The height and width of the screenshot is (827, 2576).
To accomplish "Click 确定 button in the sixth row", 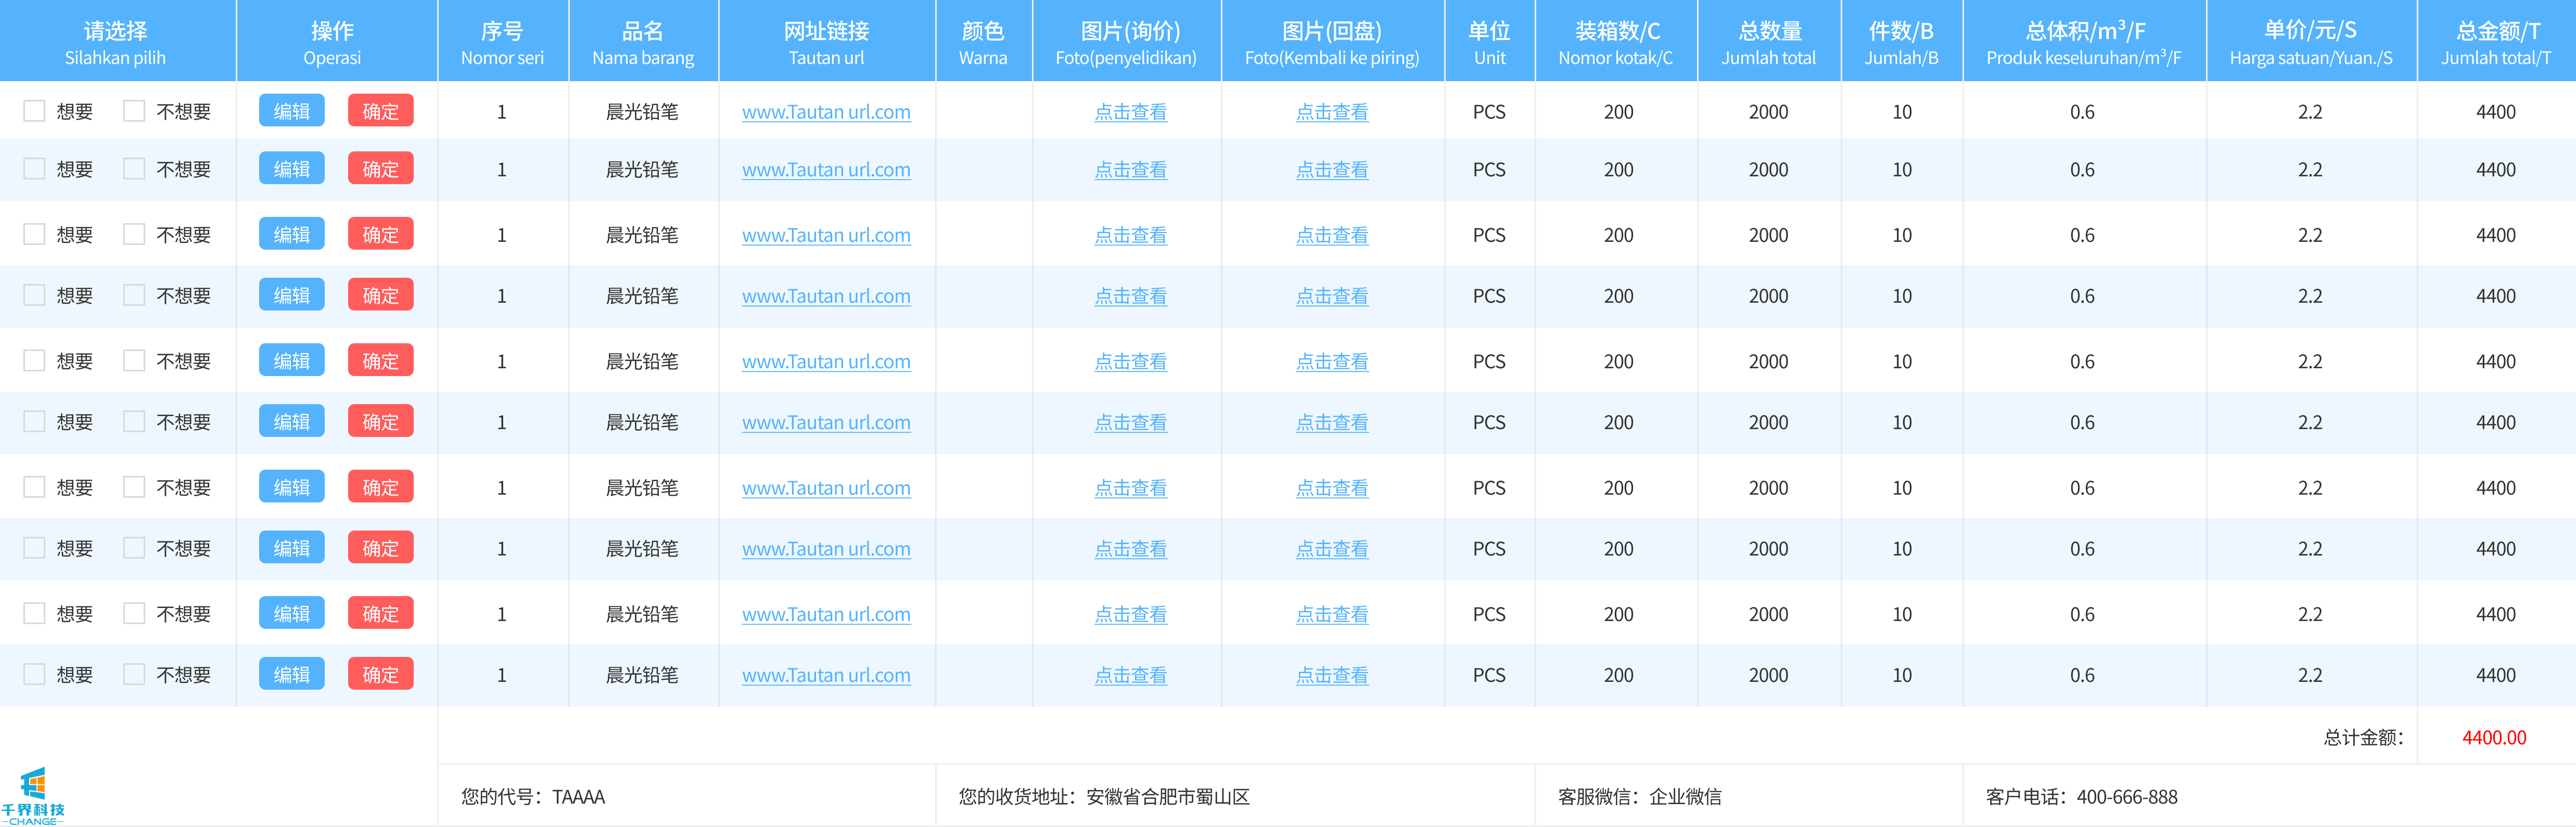I will pyautogui.click(x=380, y=421).
